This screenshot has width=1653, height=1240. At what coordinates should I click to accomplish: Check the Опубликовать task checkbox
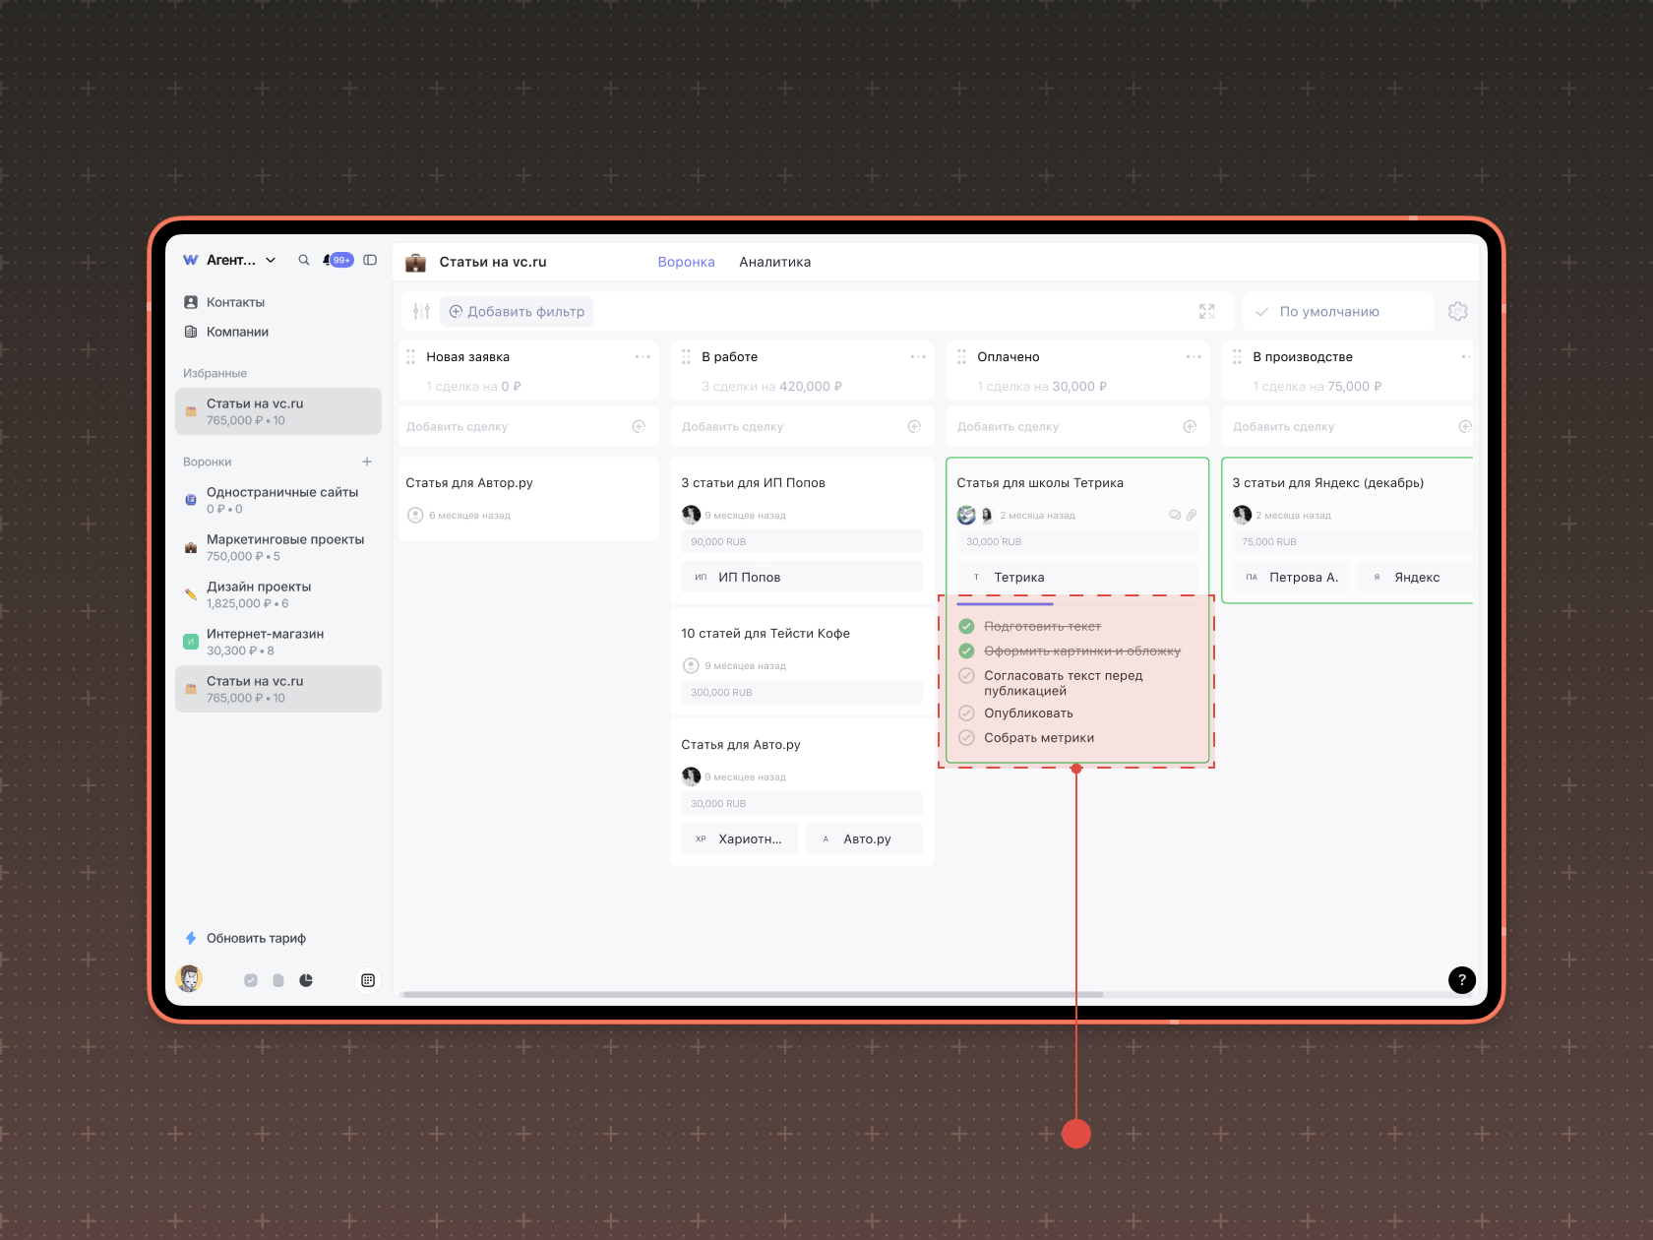(x=966, y=713)
